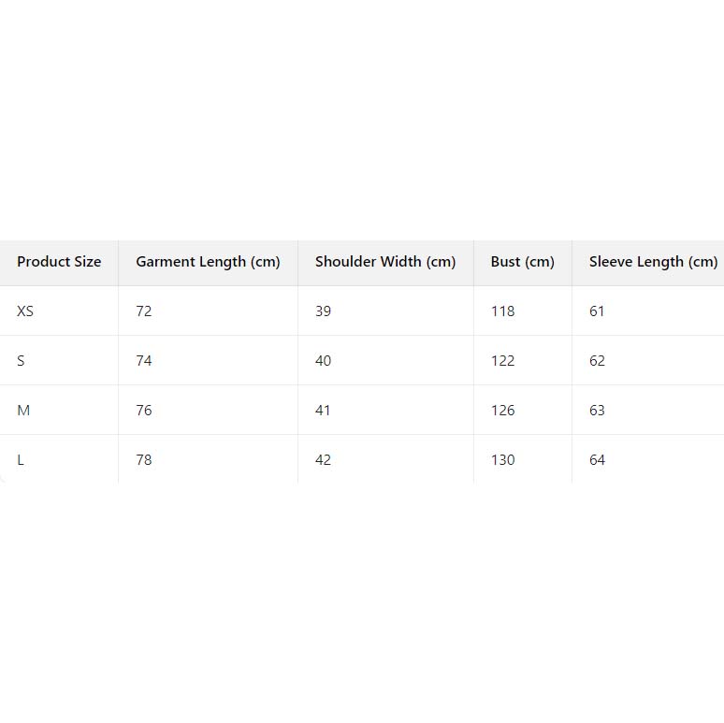Click the Bust (cm) column header
724x723 pixels.
[522, 262]
